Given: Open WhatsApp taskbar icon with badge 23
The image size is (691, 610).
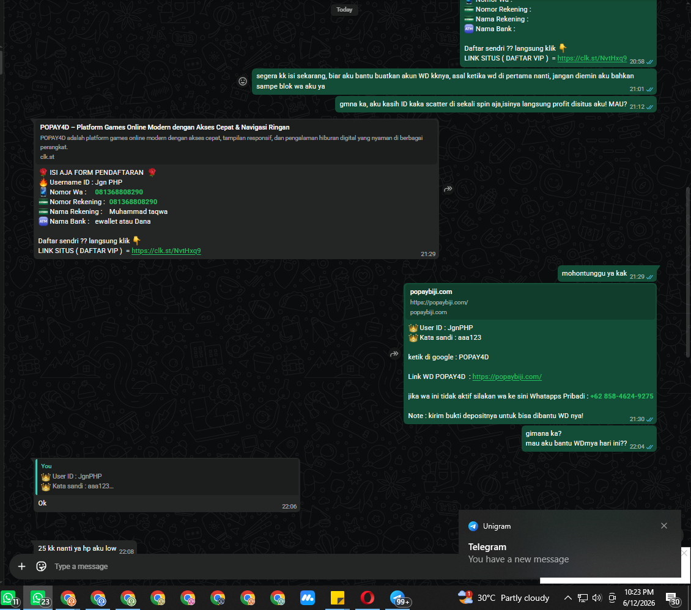Looking at the screenshot, I should [x=39, y=598].
